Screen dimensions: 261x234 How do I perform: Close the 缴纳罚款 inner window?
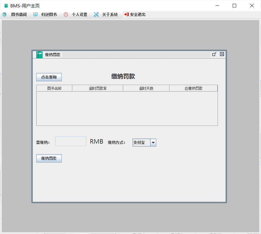222,54
